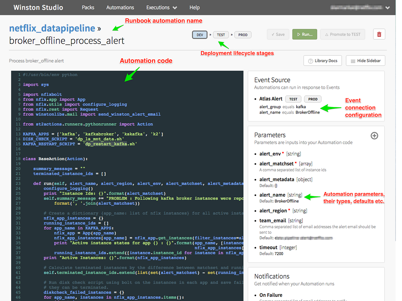
Task: Toggle Atlas Alert PROD environment badge
Action: (313, 99)
